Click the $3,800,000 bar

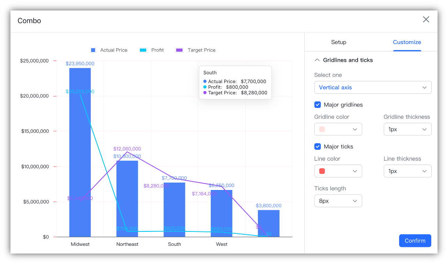pos(268,223)
